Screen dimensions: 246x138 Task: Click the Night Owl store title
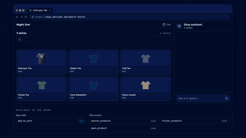pos(23,25)
